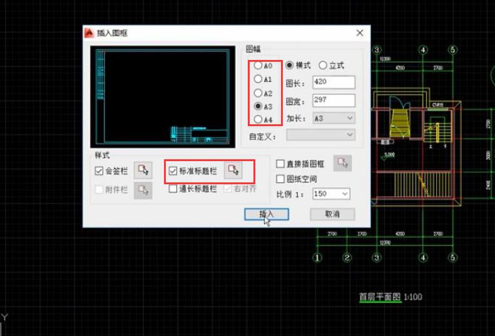Select the A4 sheet size option
Image resolution: width=495 pixels, height=336 pixels.
pyautogui.click(x=258, y=119)
